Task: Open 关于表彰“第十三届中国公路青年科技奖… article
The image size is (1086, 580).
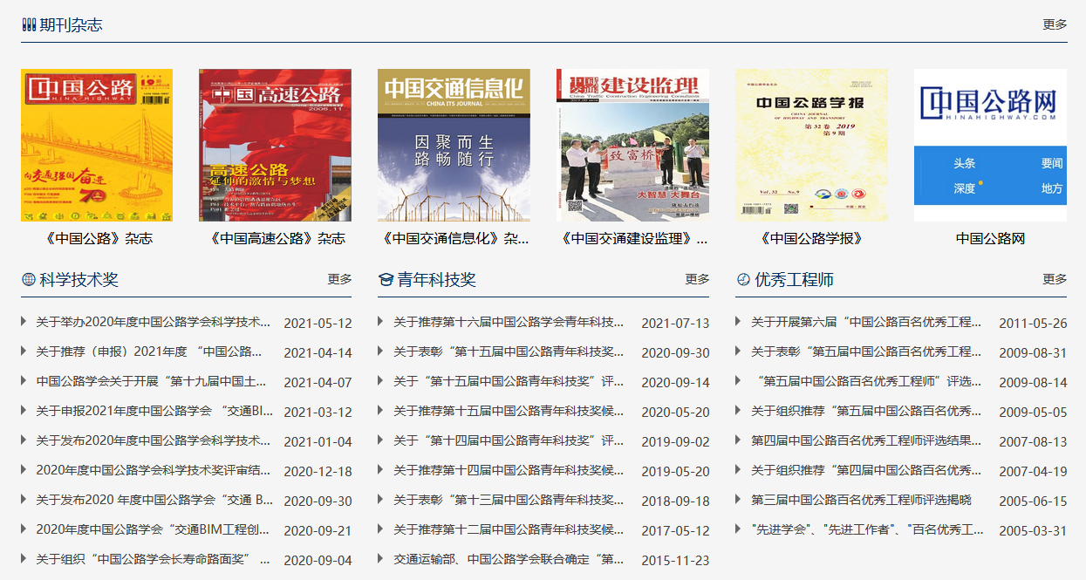Action: tap(509, 500)
